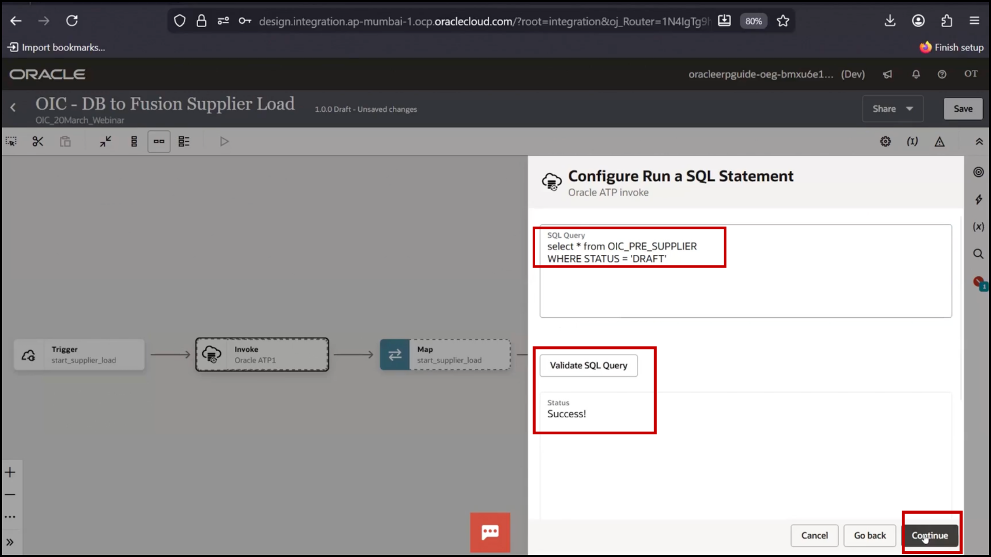Show errors warning triangle icon
This screenshot has width=991, height=557.
[x=939, y=141]
